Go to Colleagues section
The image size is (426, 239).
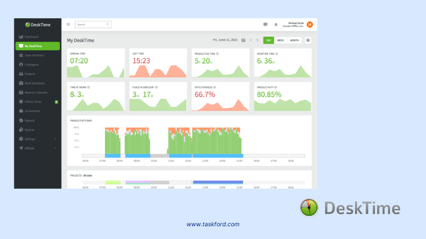(x=38, y=65)
